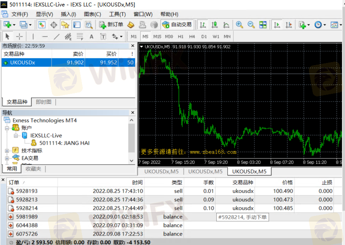Close the 市场报价 Market Watch panel

[x=133, y=46]
